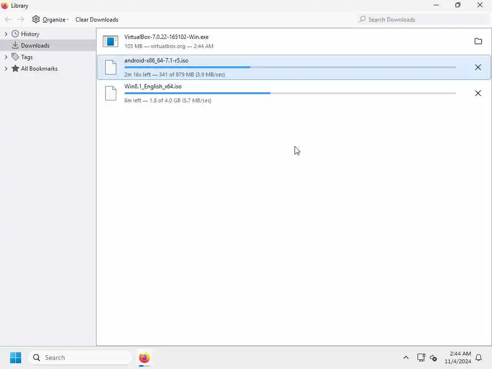Screen dimensions: 492x369
Task: Cancel the android-x86_64-7.1-r5.iso download
Action: 478,67
